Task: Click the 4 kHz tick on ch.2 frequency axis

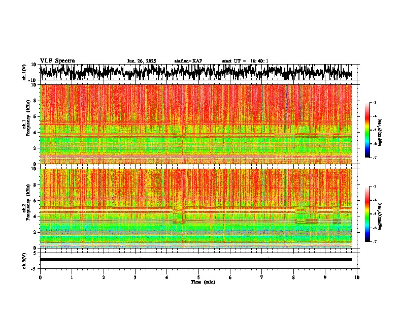Action: [35, 216]
